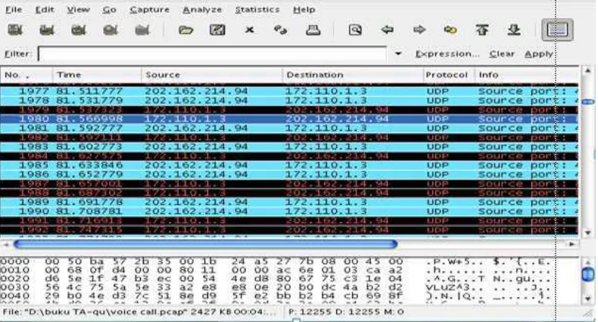598x322 pixels.
Task: Sort by Destination column header
Action: click(x=353, y=75)
